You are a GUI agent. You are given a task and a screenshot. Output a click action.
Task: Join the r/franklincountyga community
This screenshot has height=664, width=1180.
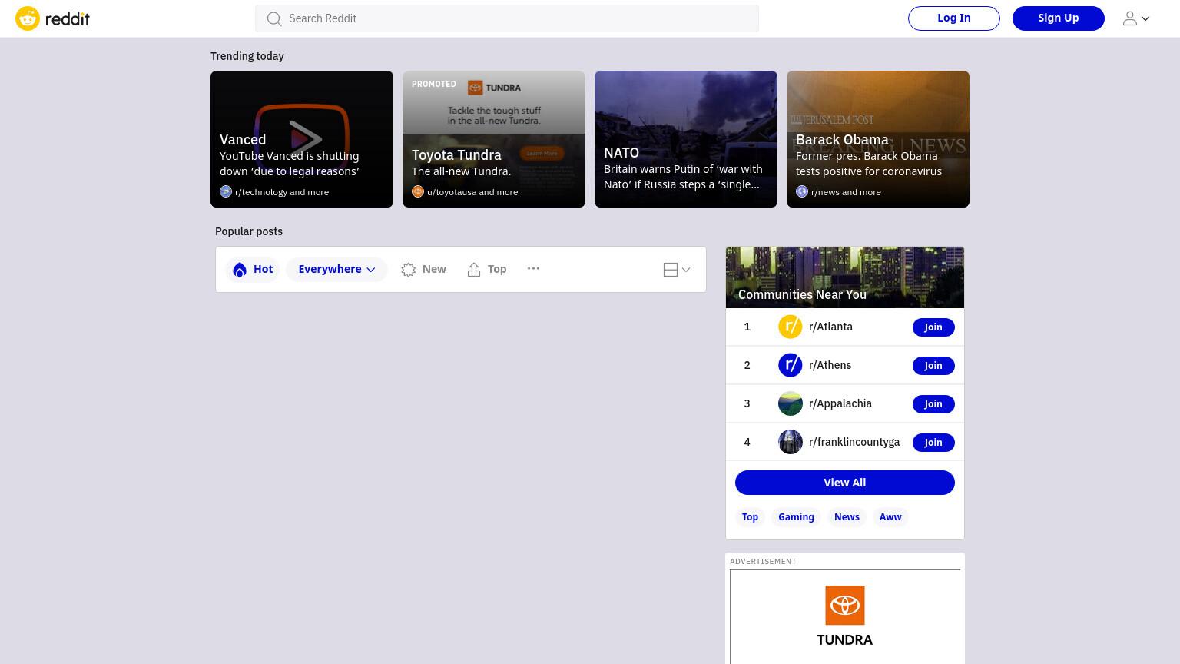[x=933, y=443]
